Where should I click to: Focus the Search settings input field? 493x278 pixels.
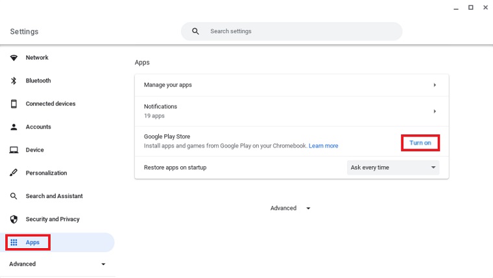click(298, 31)
